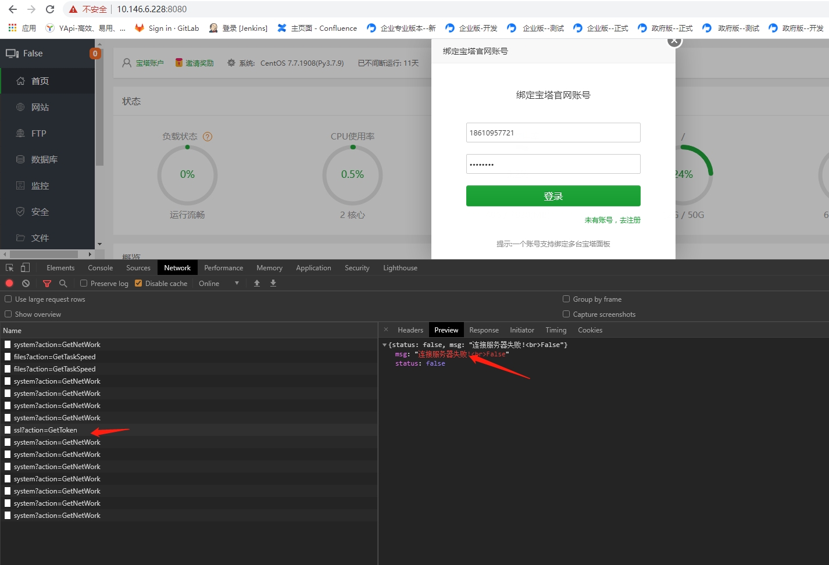The height and width of the screenshot is (565, 829).
Task: Open the 监控 sidebar menu item
Action: pos(47,185)
